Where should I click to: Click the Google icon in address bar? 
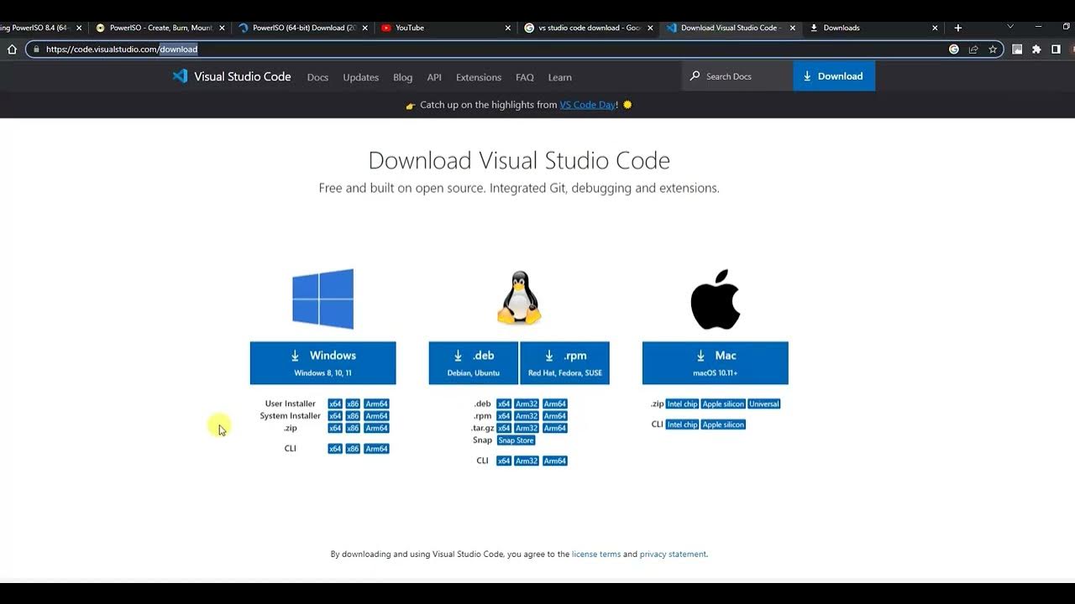[954, 49]
